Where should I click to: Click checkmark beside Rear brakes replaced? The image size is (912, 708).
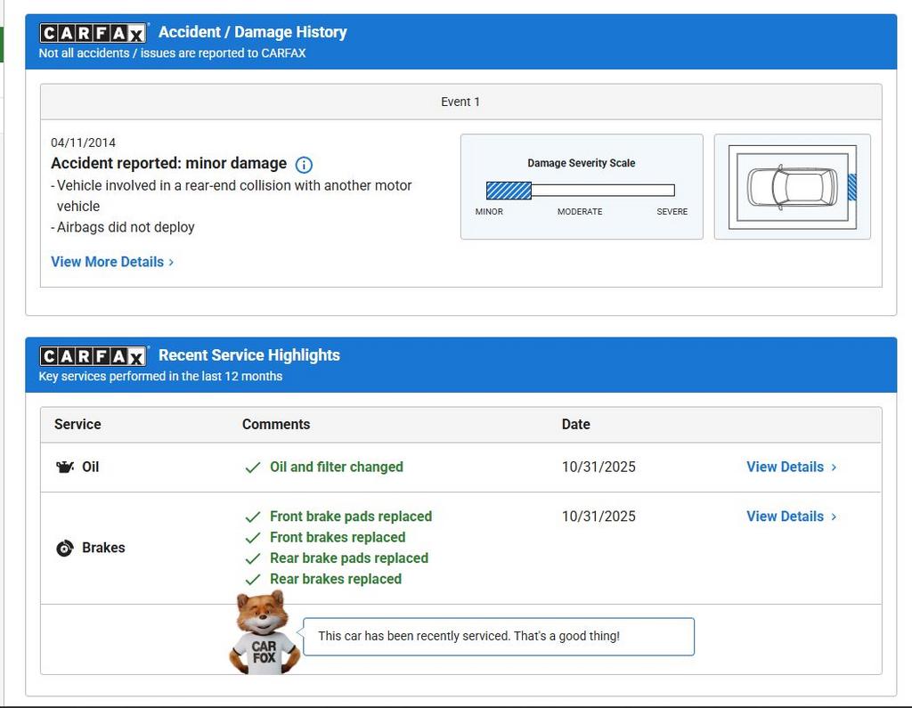click(x=253, y=580)
